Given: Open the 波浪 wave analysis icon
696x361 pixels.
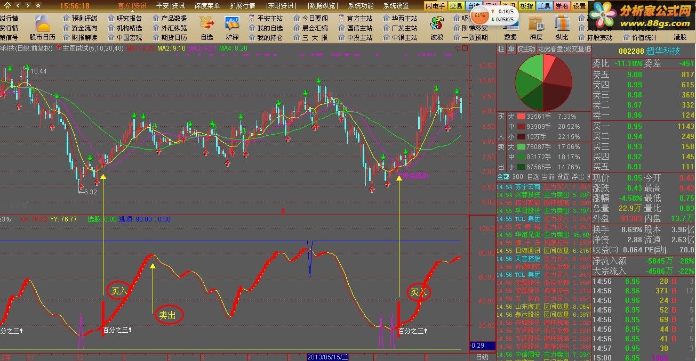Looking at the screenshot, I should (x=437, y=28).
